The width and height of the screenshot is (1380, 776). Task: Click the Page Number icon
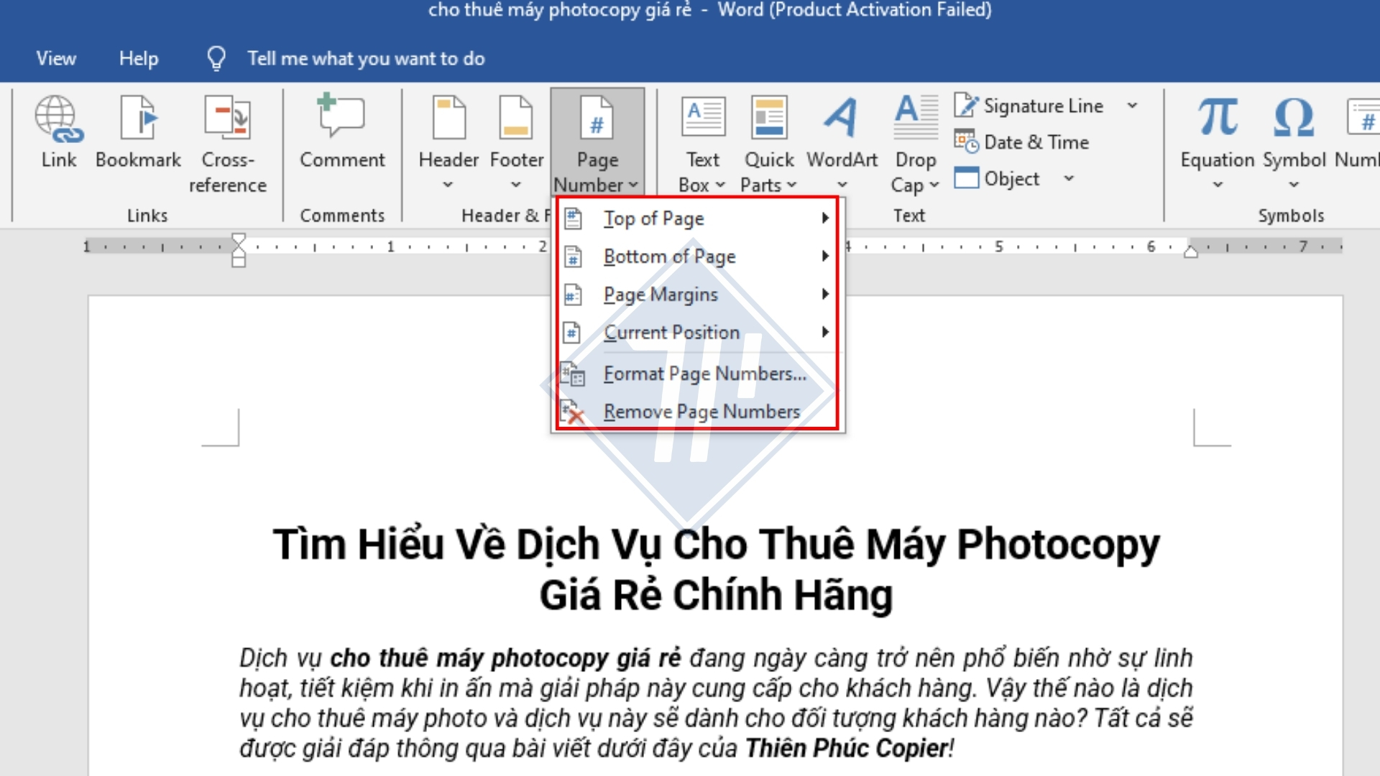tap(597, 117)
